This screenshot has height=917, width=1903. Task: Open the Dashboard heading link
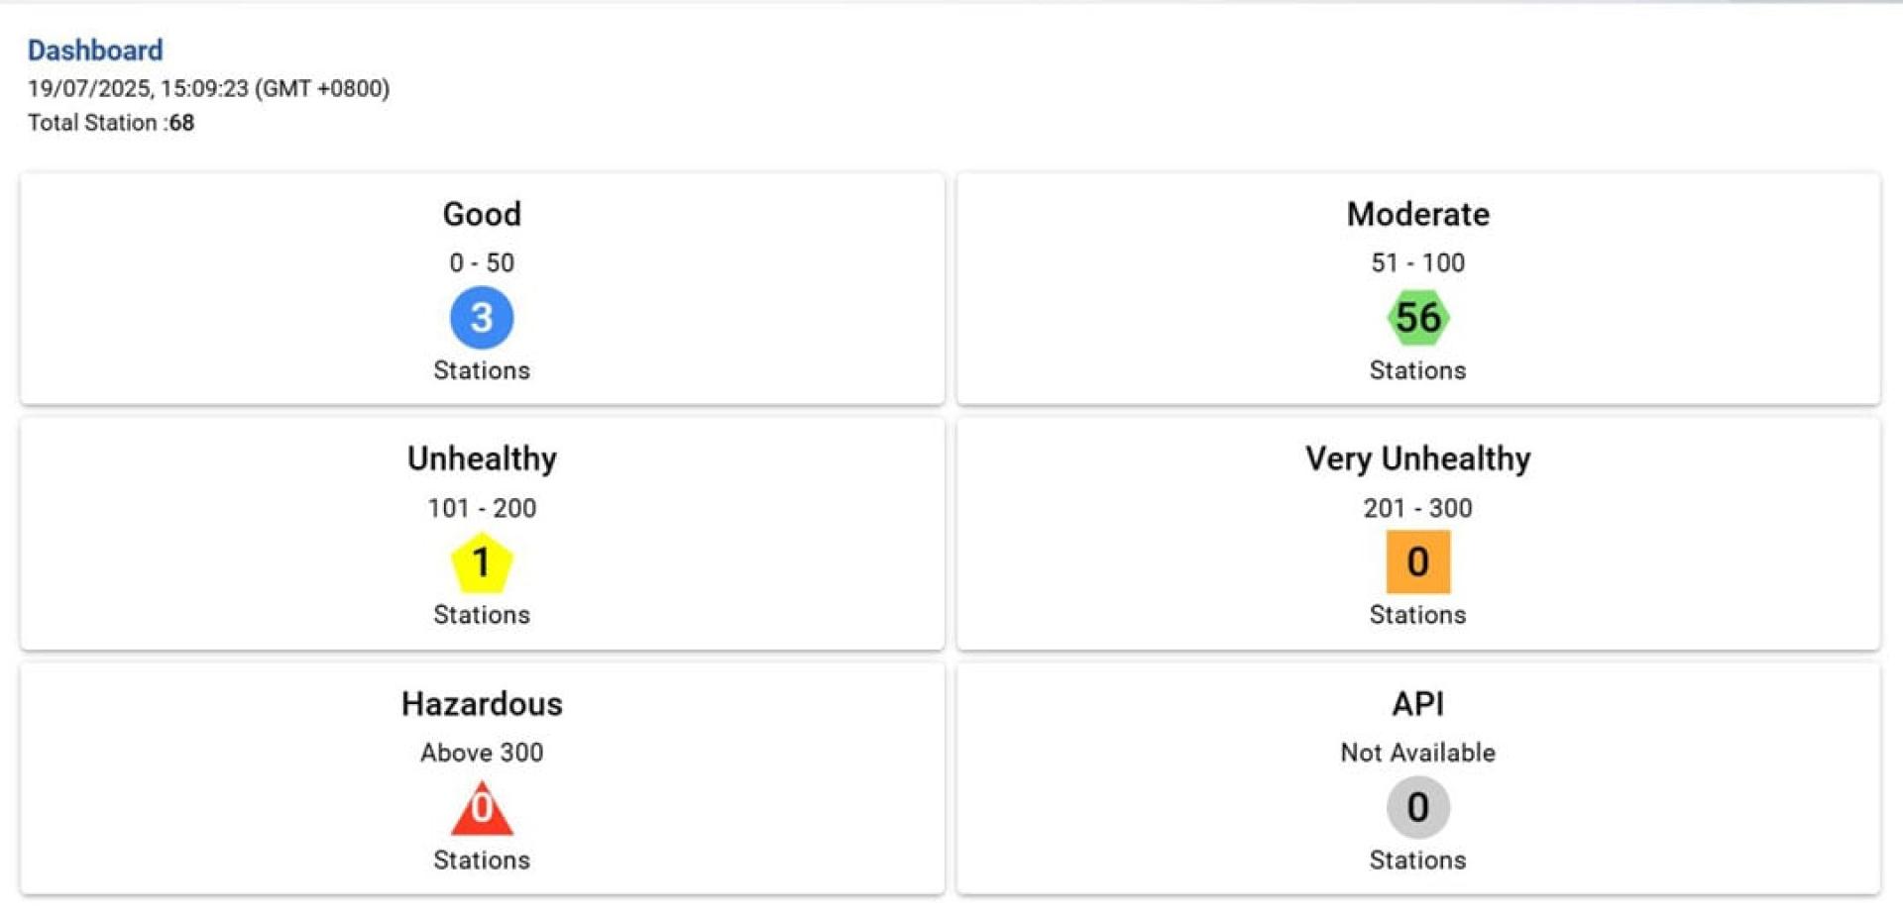pos(95,51)
